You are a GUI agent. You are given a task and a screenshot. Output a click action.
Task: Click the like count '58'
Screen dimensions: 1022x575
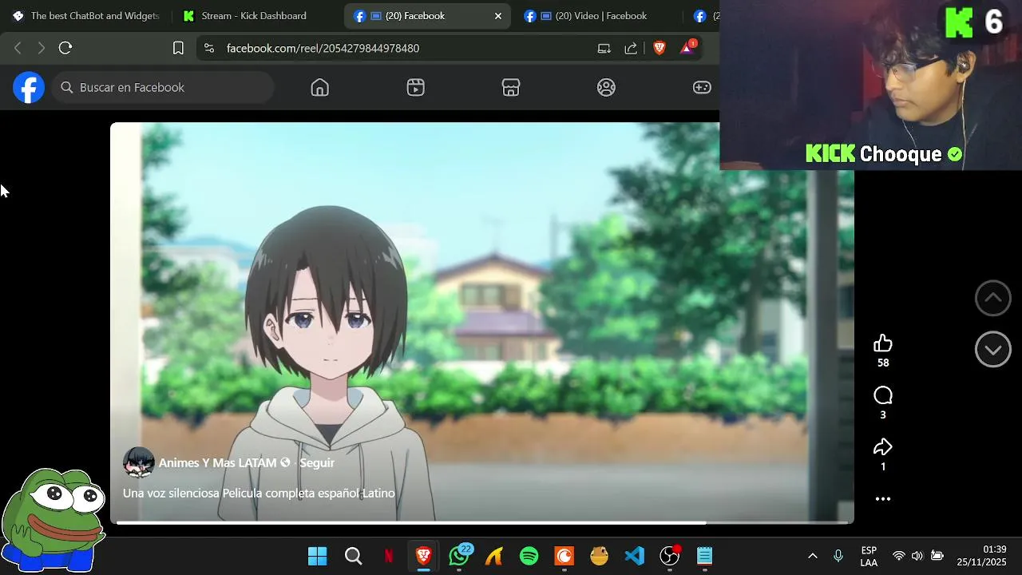883,363
